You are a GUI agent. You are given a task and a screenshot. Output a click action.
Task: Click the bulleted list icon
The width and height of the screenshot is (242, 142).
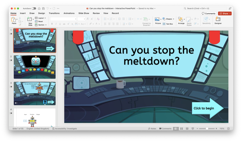tap(105, 19)
